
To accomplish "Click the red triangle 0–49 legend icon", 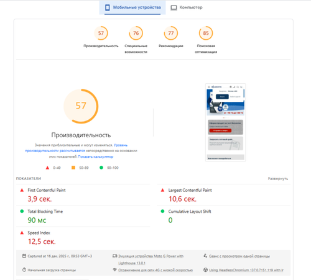I will [47, 168].
